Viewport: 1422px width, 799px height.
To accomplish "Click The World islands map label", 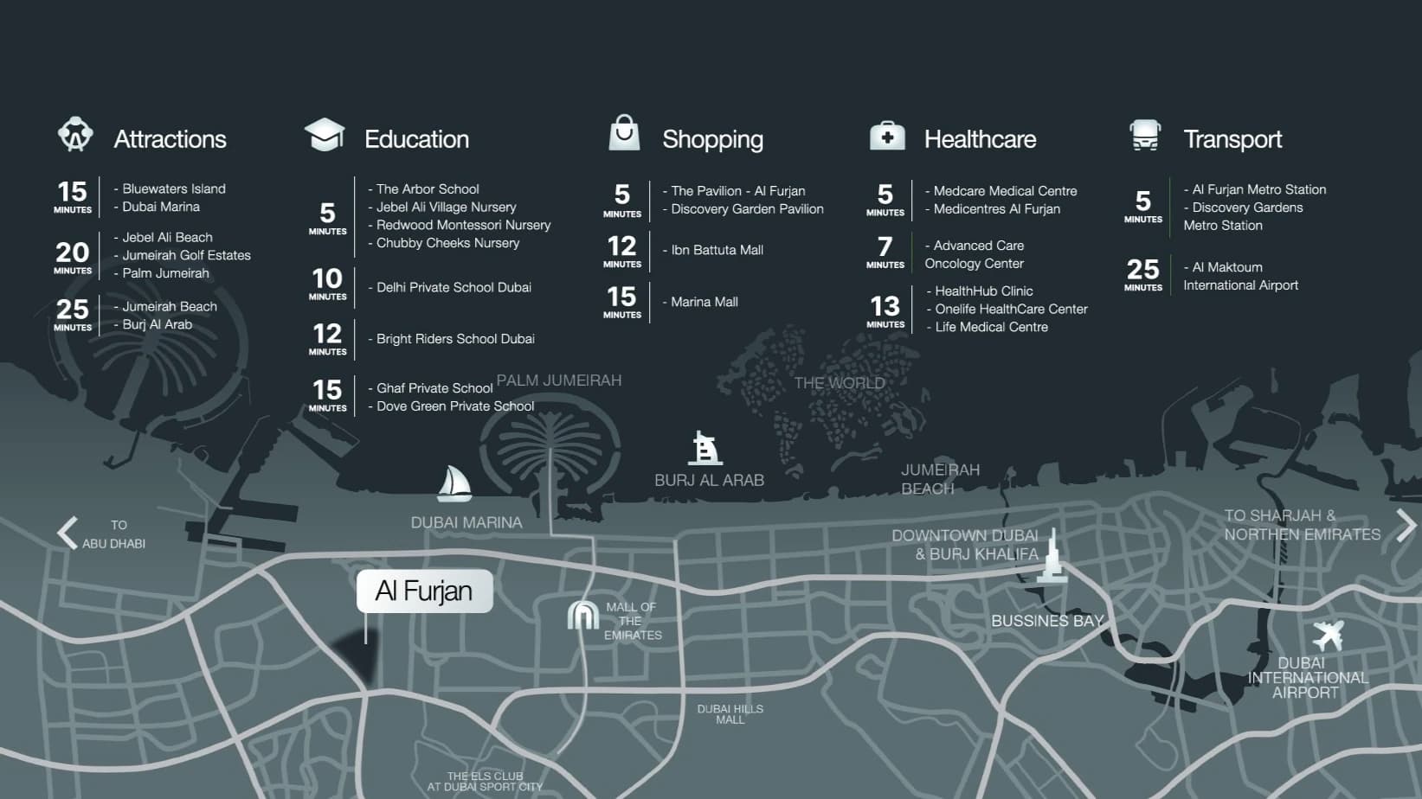I will click(x=840, y=383).
